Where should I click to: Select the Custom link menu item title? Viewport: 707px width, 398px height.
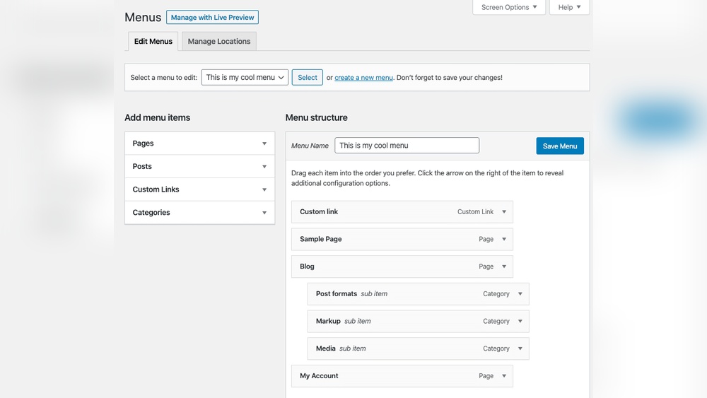319,211
